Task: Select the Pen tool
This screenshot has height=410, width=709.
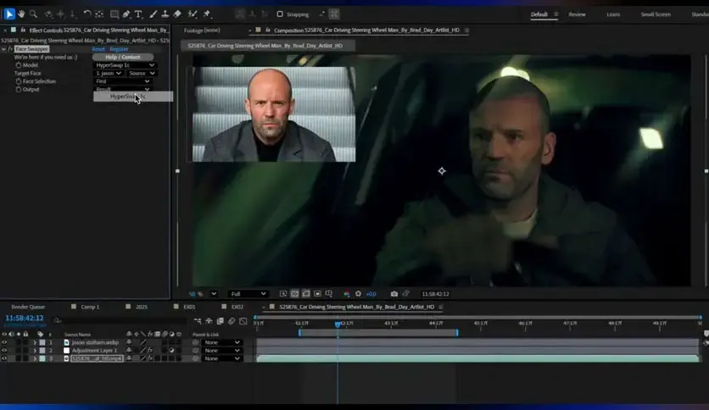Action: tap(126, 14)
